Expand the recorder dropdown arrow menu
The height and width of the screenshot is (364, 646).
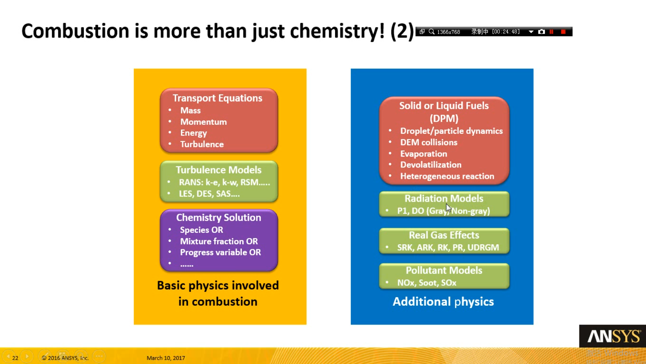click(x=531, y=32)
